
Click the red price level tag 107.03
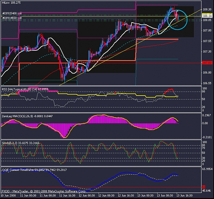pyautogui.click(x=207, y=63)
